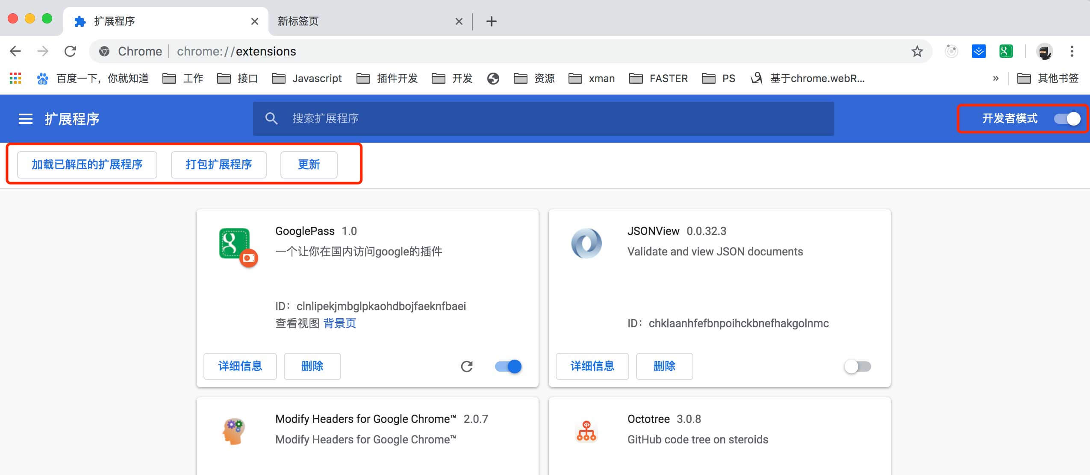Switch to the 扩展程序 tab
The width and height of the screenshot is (1090, 475).
pos(166,21)
